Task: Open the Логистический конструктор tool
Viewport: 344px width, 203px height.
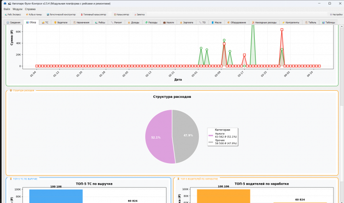Action: click(x=61, y=14)
